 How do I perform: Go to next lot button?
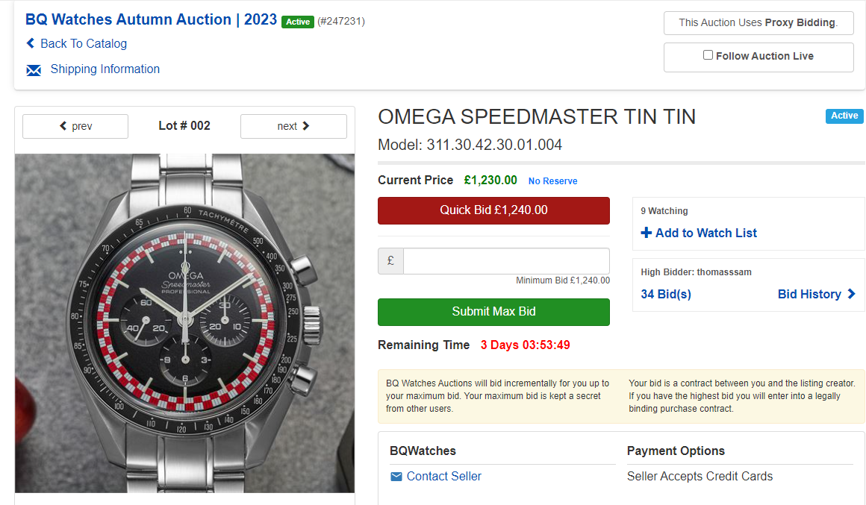coord(293,126)
